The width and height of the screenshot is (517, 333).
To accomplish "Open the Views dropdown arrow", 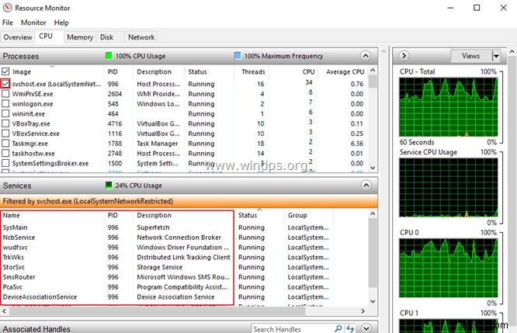I will (496, 56).
